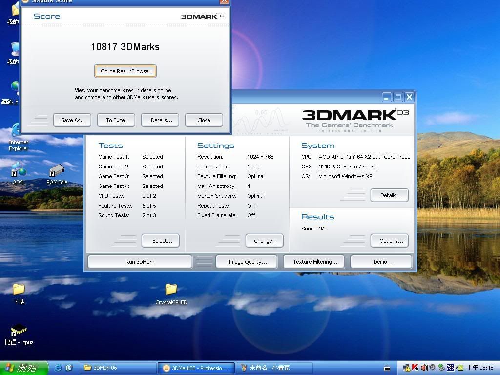Click the Demo button
Viewport: 500px width, 375px height.
381,262
